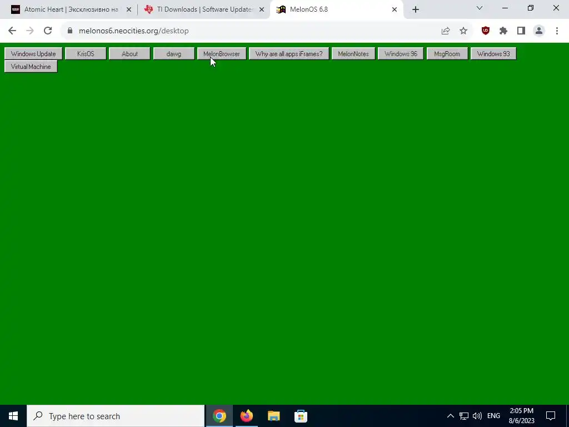This screenshot has width=569, height=427.
Task: Share this page icon
Action: tap(446, 31)
